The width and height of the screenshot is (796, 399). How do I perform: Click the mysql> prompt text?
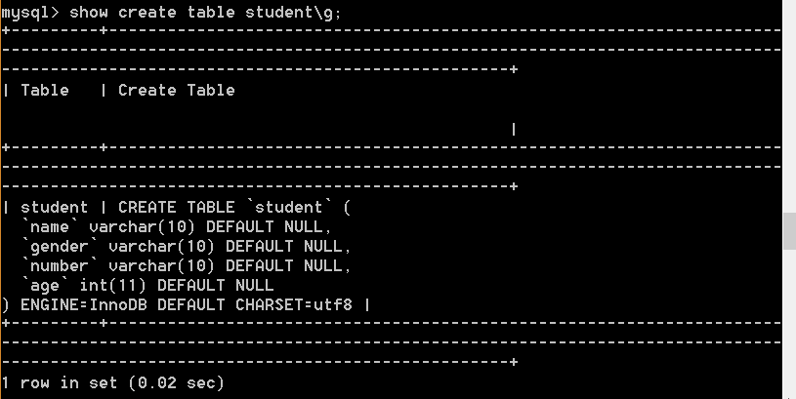coord(30,13)
